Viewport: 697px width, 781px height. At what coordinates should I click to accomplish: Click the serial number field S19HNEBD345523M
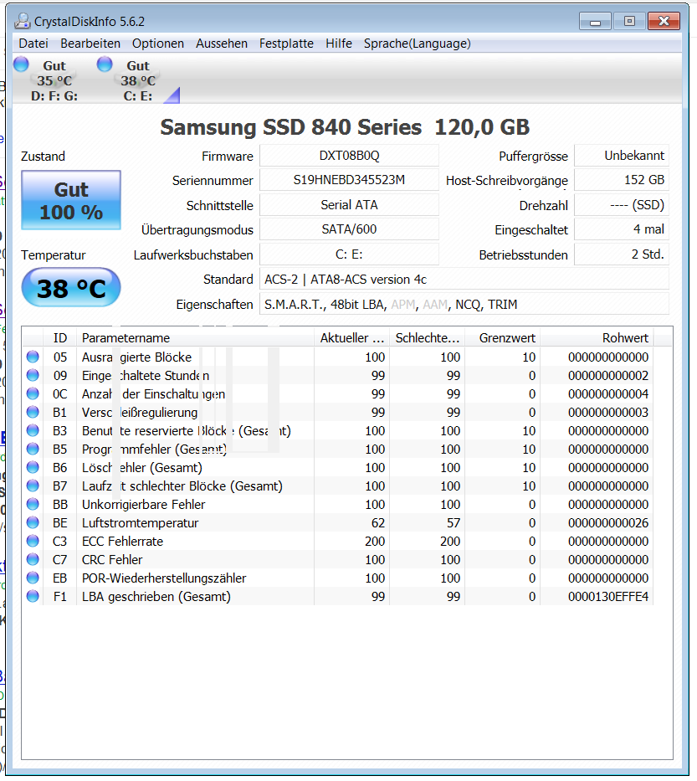coord(349,180)
